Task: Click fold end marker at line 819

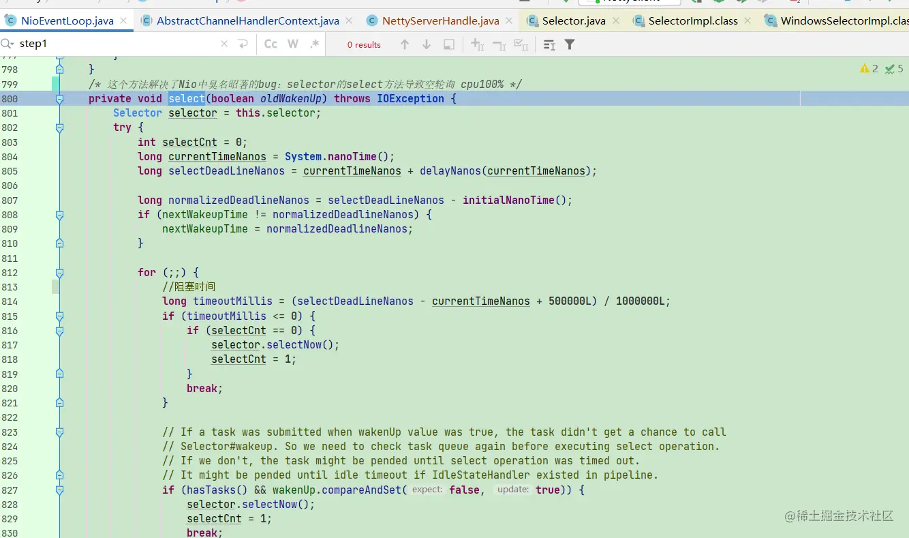Action: [x=59, y=374]
